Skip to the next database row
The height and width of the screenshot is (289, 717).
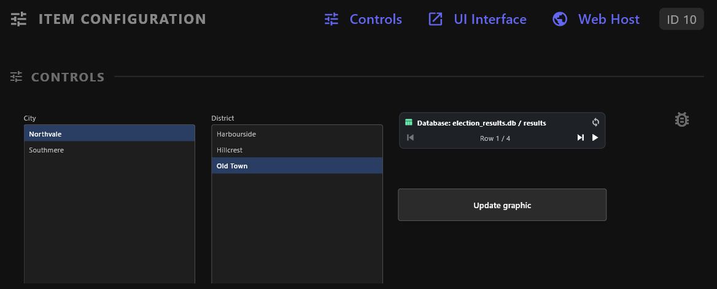point(580,138)
